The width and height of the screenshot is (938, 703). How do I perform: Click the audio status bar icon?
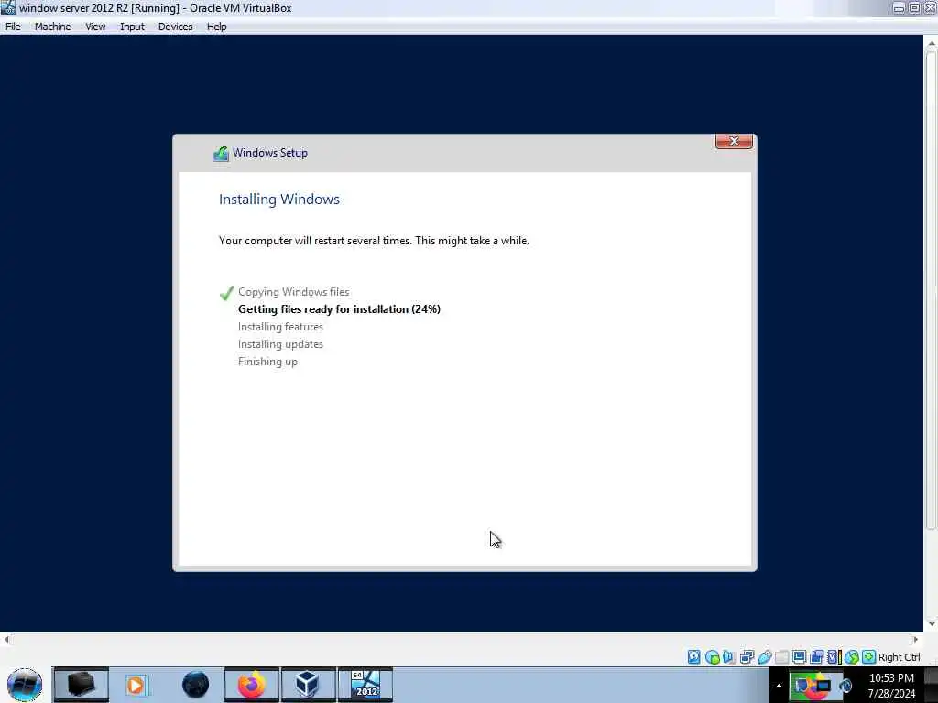[x=728, y=657]
